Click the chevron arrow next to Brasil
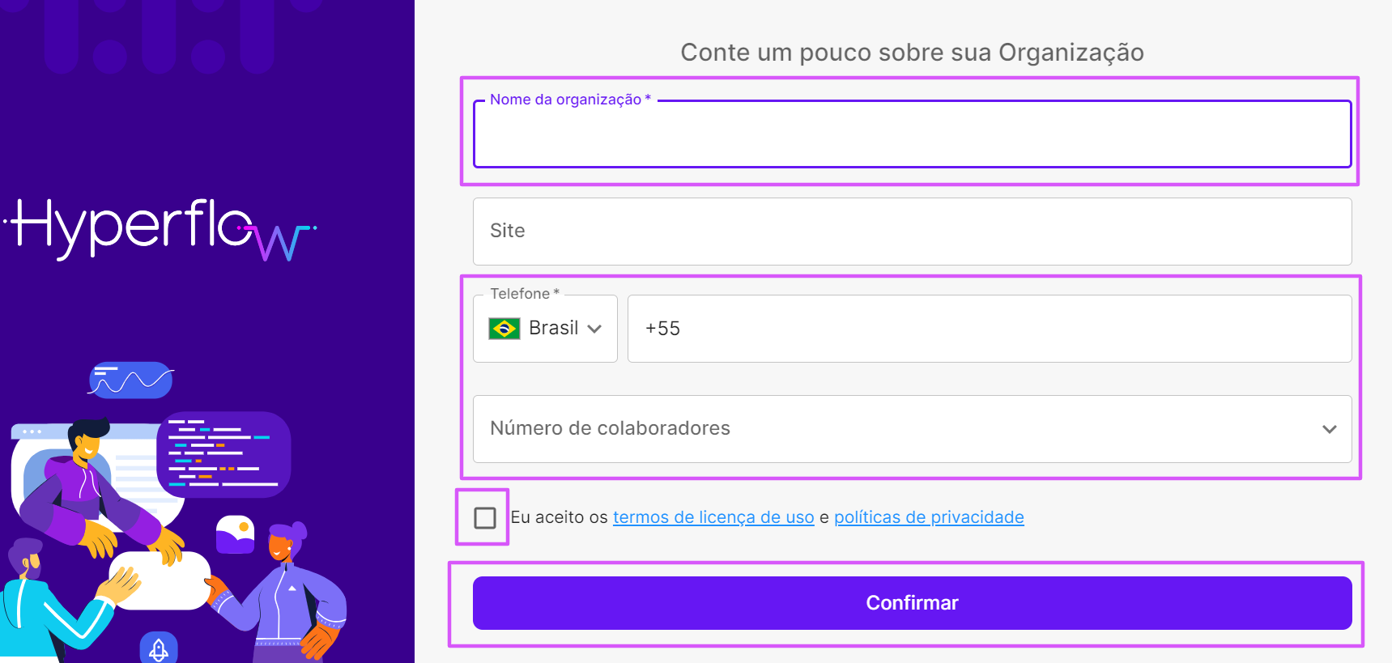This screenshot has height=663, width=1392. (594, 329)
